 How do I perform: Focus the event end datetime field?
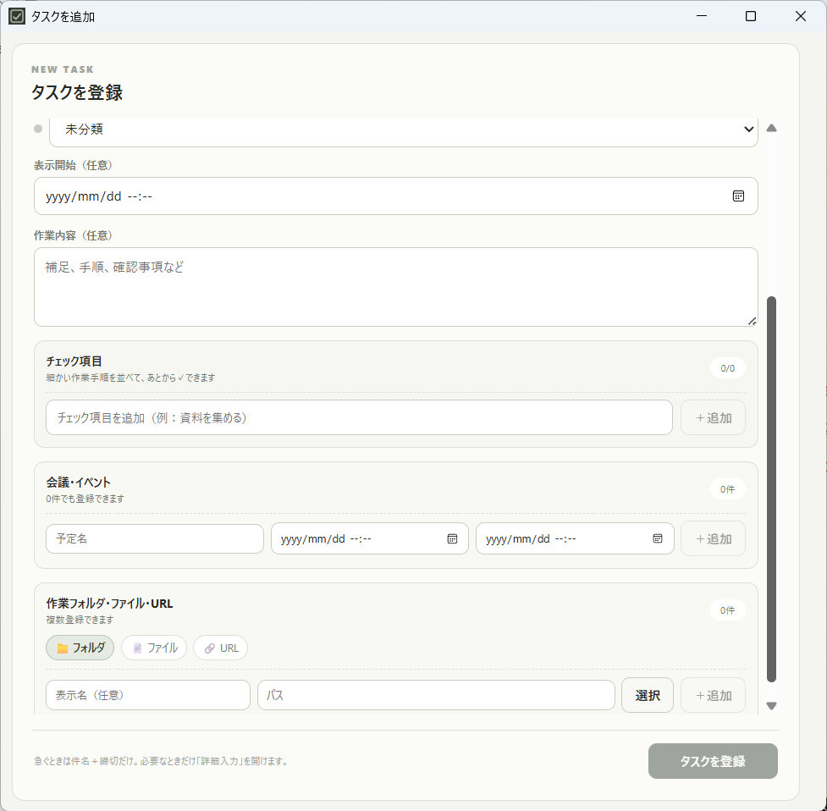575,539
